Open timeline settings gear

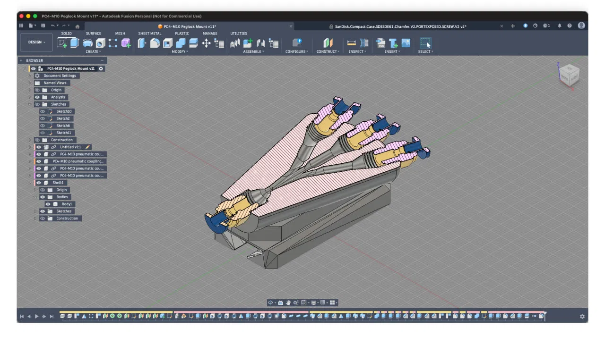pyautogui.click(x=582, y=316)
